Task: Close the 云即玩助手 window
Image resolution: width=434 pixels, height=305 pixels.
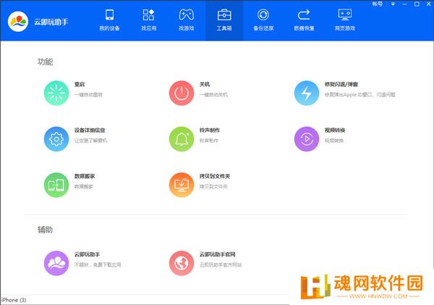Action: 428,4
